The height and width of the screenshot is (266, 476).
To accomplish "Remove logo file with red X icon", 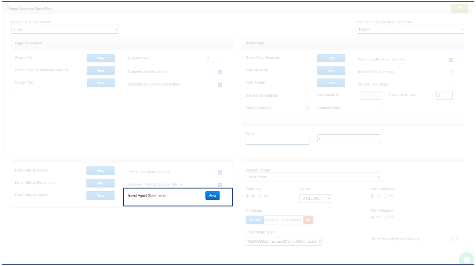I will click(x=308, y=220).
